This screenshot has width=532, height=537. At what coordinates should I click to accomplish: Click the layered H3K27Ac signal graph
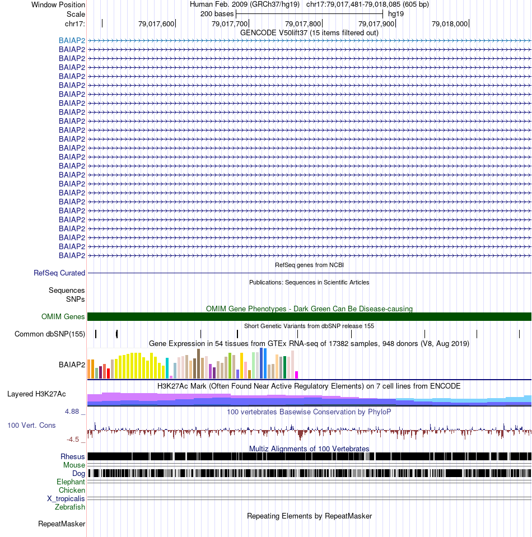click(309, 399)
